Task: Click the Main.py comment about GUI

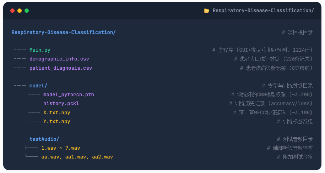Action: coord(262,50)
